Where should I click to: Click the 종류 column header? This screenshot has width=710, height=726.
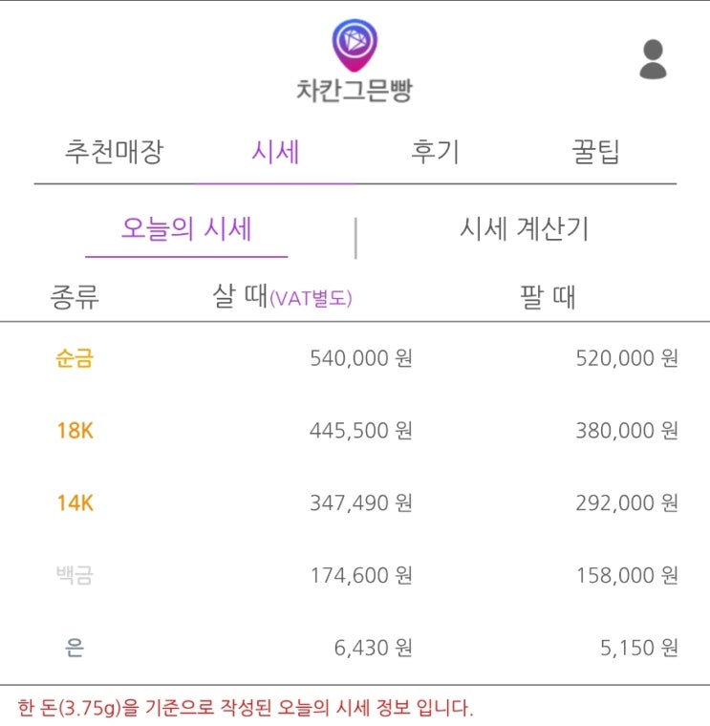pos(75,298)
